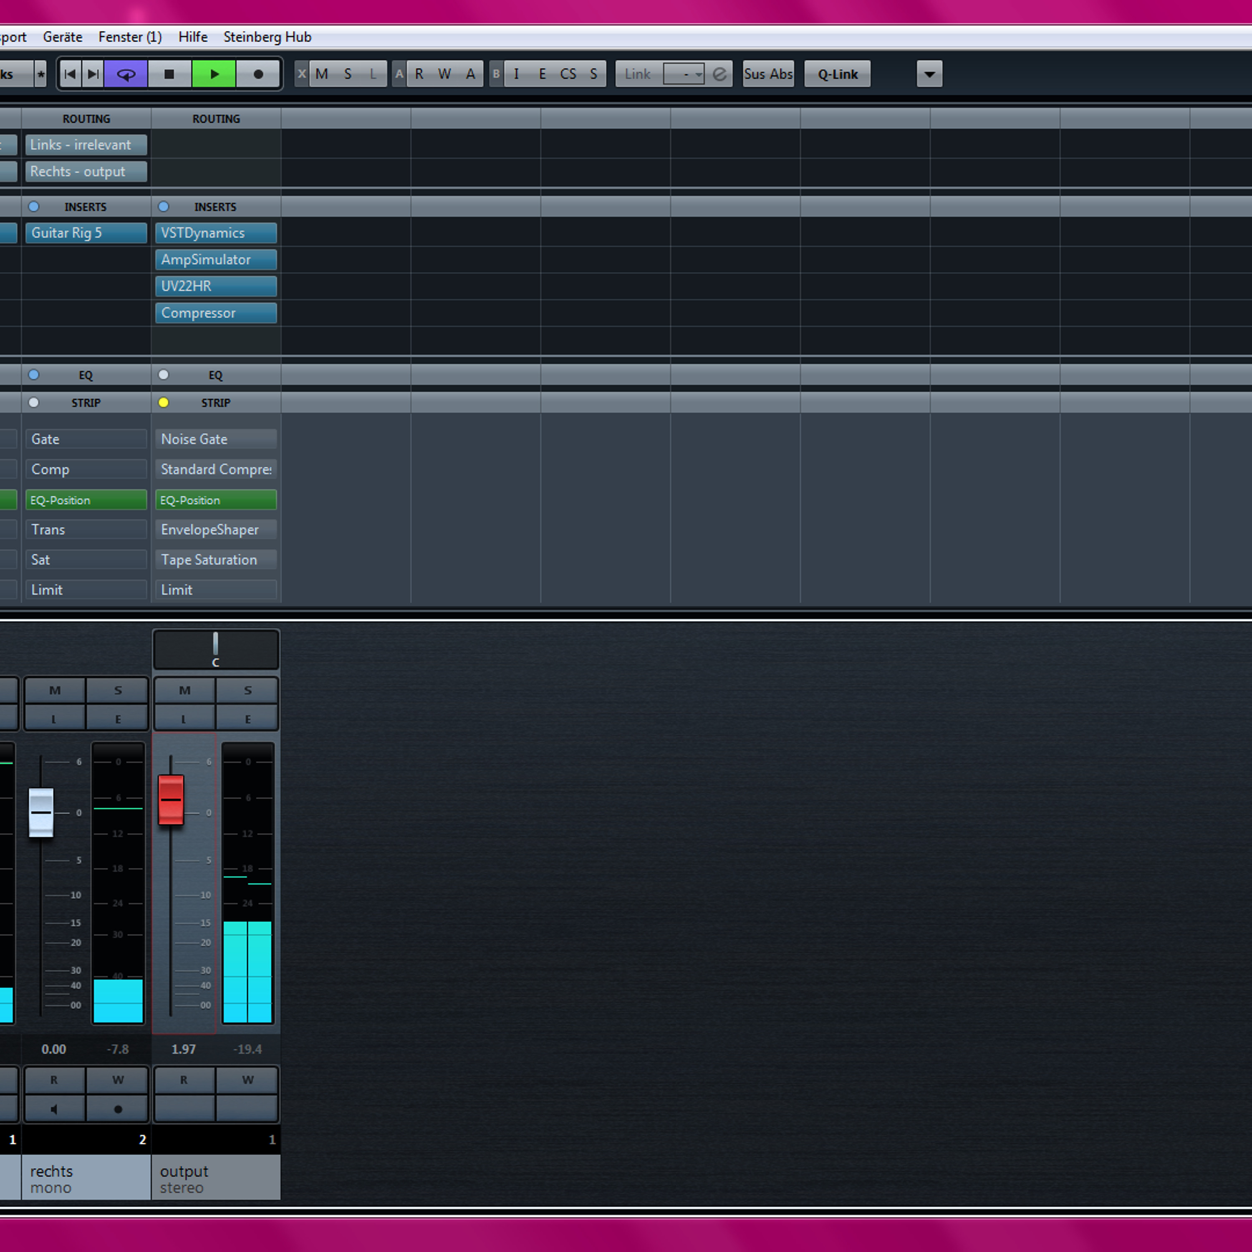
Task: Click the red output channel fader
Action: 171,799
